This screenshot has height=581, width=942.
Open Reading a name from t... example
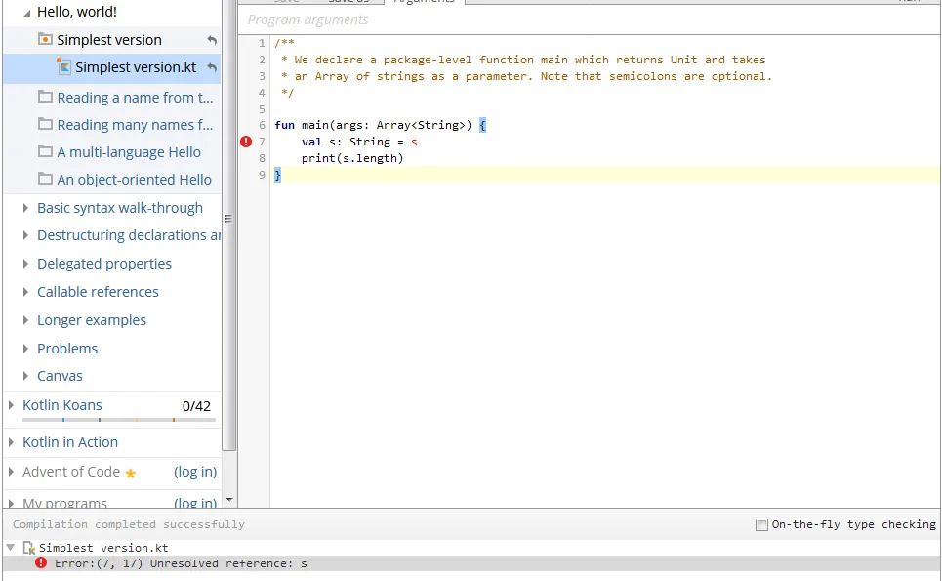coord(135,98)
